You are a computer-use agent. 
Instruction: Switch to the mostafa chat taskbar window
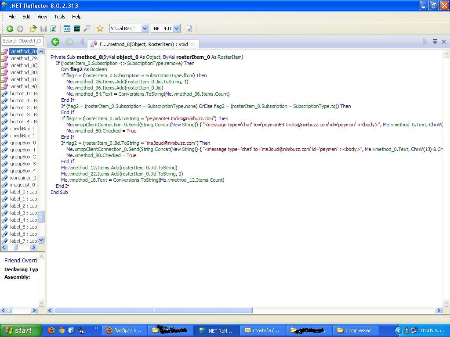(x=263, y=330)
